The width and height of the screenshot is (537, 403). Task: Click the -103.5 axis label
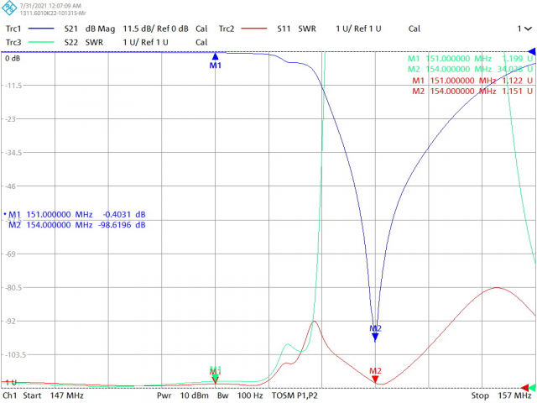point(15,354)
